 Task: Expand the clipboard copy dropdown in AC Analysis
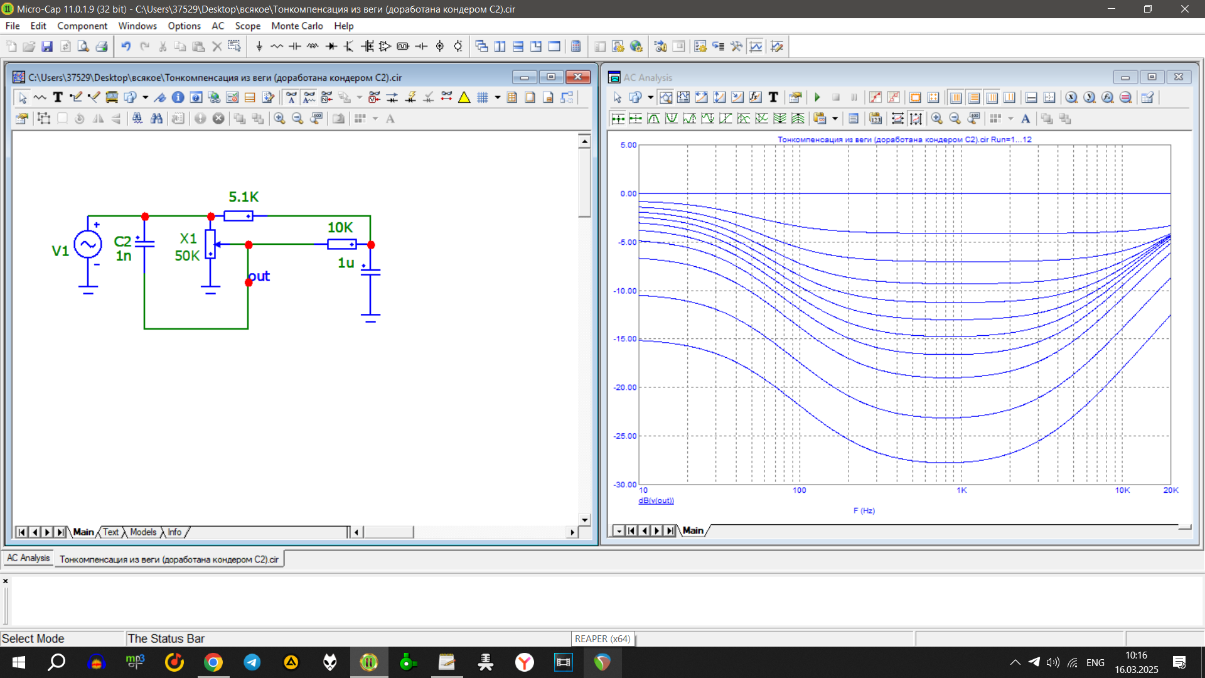pyautogui.click(x=835, y=119)
